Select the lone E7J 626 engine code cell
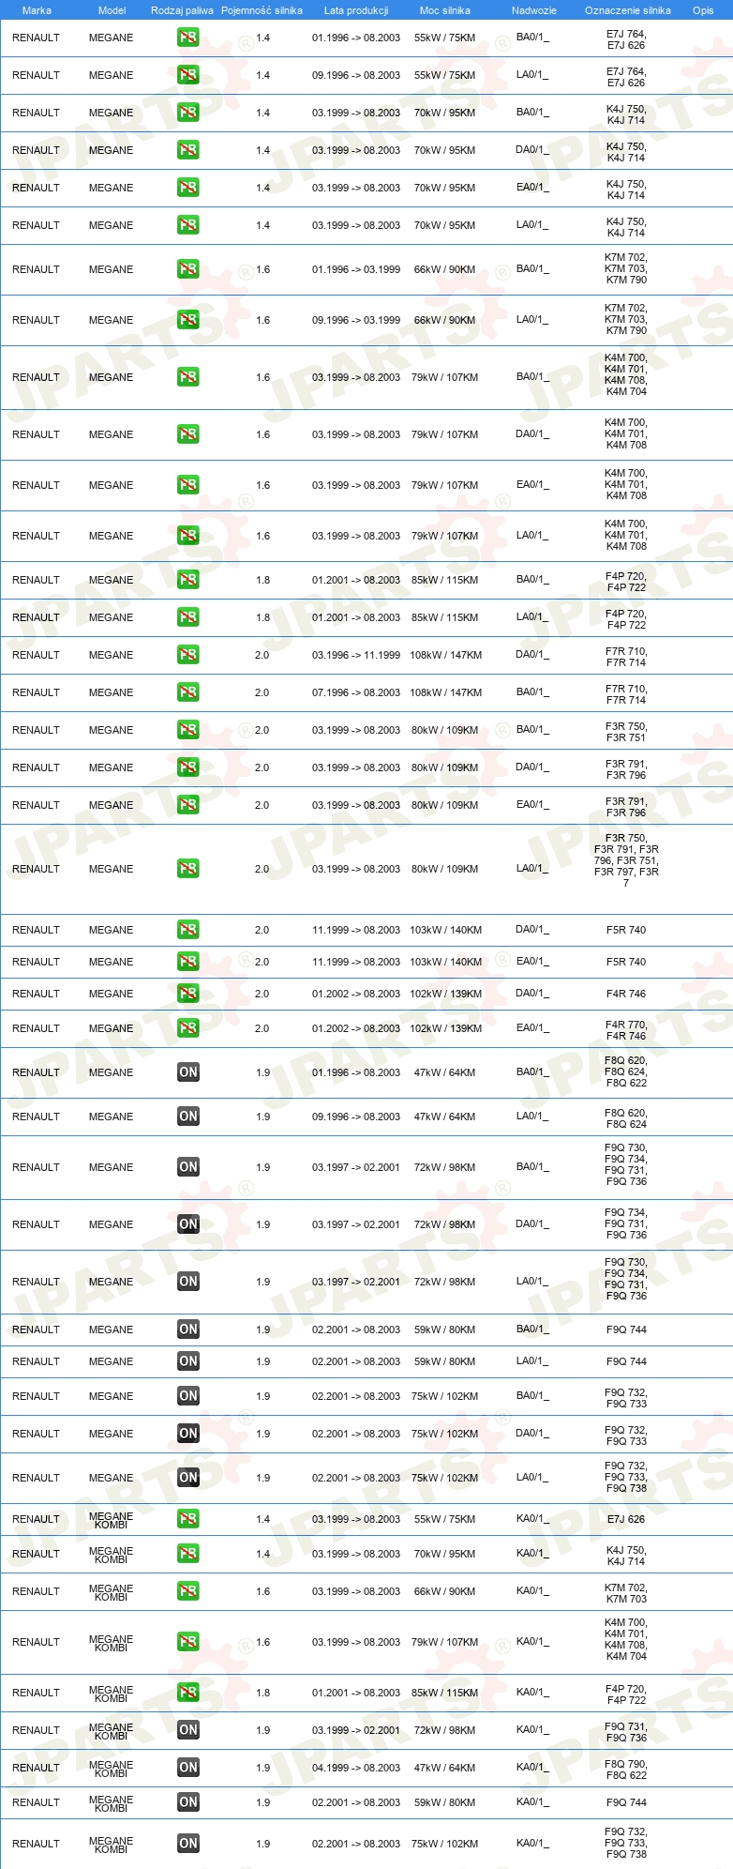This screenshot has height=1869, width=733. 626,1519
